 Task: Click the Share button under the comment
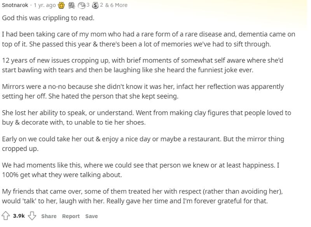(x=49, y=216)
